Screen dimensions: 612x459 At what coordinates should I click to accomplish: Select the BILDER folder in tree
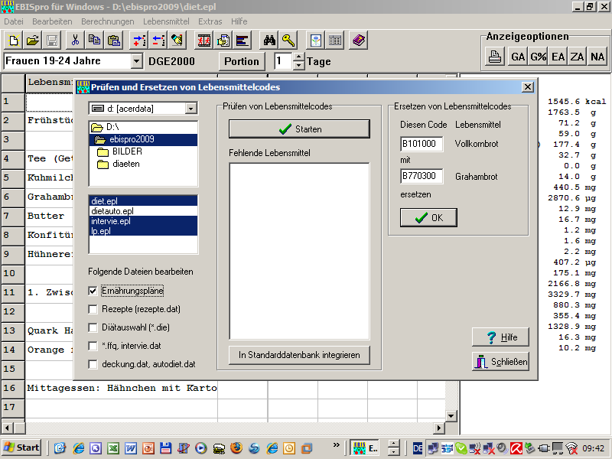pyautogui.click(x=127, y=151)
